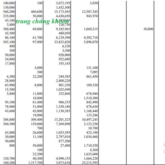Select the value 193,145
165x165 pixels.
(x=64, y=64)
